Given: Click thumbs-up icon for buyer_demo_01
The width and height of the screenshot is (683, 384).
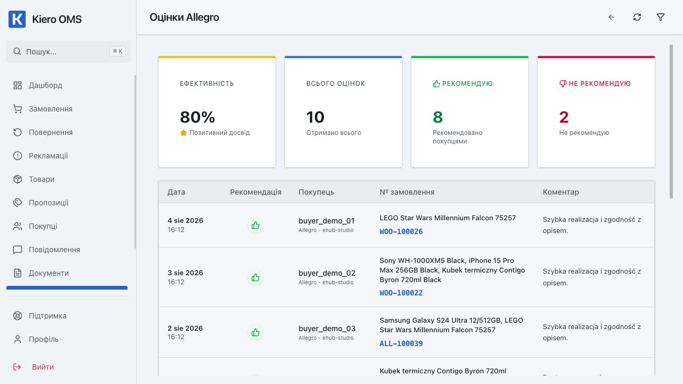Looking at the screenshot, I should pyautogui.click(x=256, y=225).
